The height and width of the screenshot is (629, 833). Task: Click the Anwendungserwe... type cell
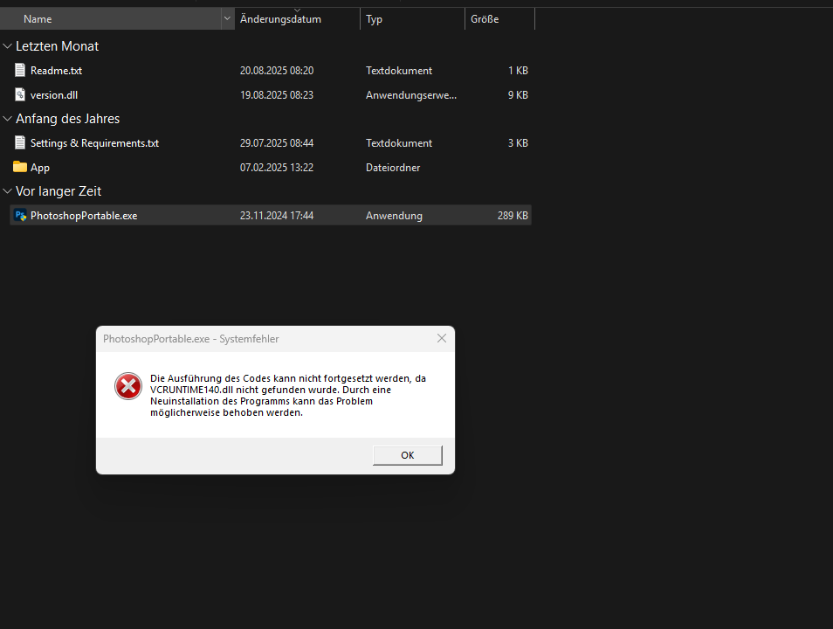coord(411,95)
